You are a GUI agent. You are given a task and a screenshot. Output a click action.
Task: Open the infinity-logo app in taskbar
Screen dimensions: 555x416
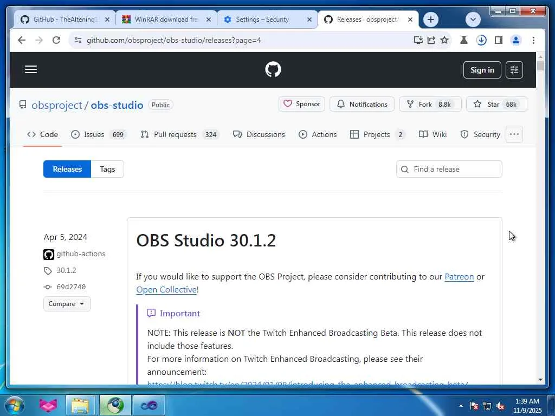149,405
